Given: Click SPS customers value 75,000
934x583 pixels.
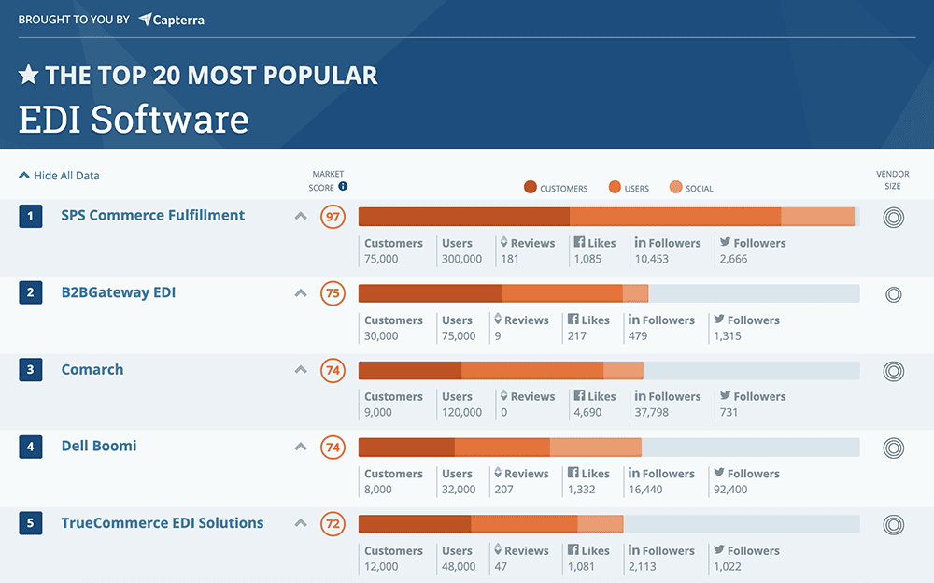Looking at the screenshot, I should (x=381, y=259).
